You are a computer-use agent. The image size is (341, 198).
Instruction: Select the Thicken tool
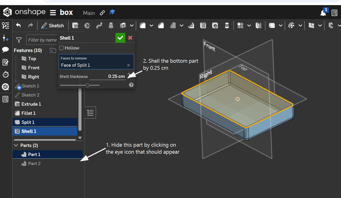pyautogui.click(x=123, y=25)
